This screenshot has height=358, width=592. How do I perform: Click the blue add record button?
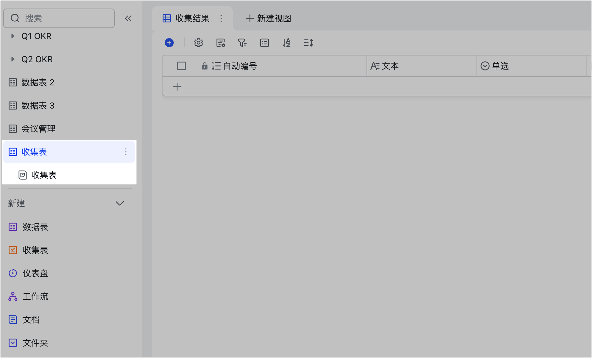169,43
